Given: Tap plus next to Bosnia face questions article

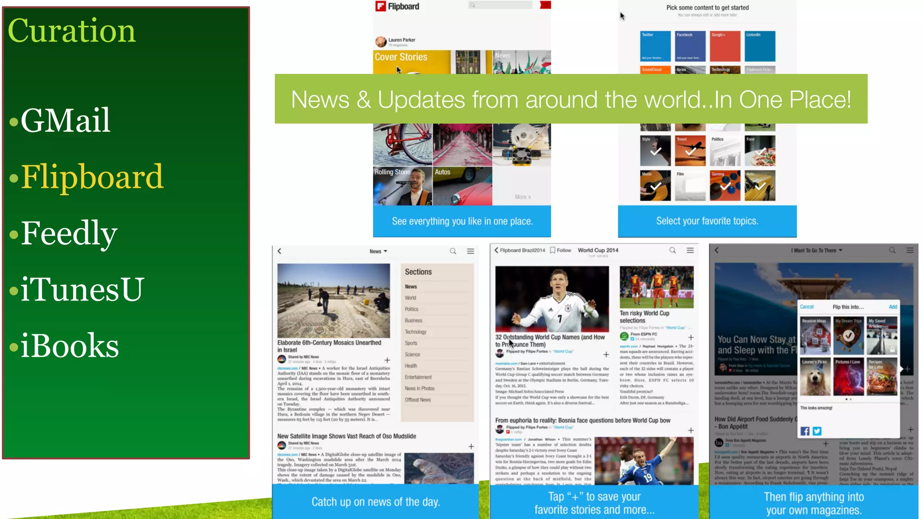Looking at the screenshot, I should tap(691, 430).
